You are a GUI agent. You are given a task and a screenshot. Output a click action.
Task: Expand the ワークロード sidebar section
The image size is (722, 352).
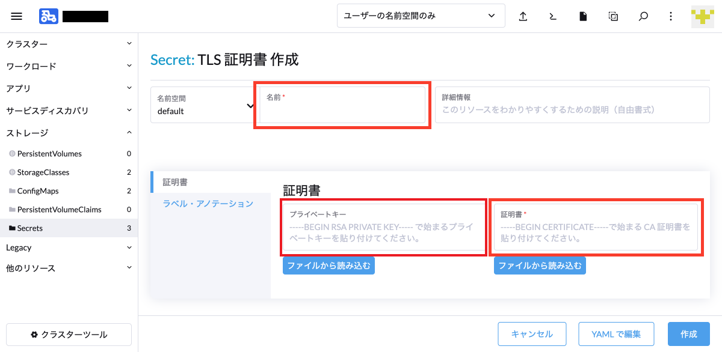point(69,66)
